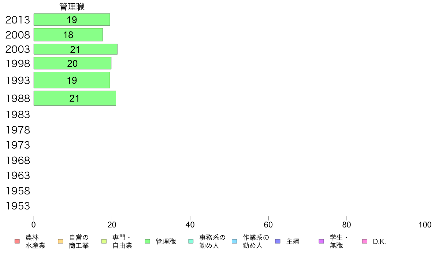Select the 2008 bar showing 18
This screenshot has height=270, width=435.
68,35
